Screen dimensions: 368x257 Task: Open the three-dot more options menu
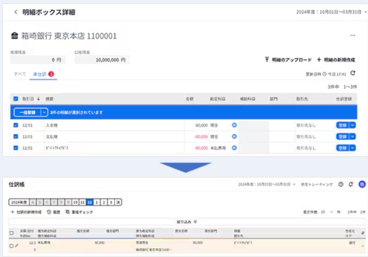[x=353, y=36]
